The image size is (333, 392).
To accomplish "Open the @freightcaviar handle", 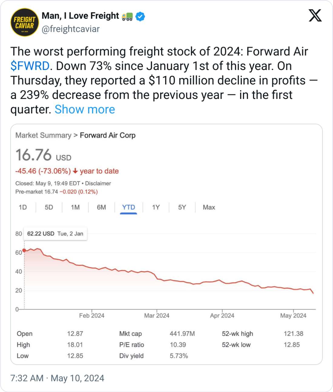I will click(71, 29).
